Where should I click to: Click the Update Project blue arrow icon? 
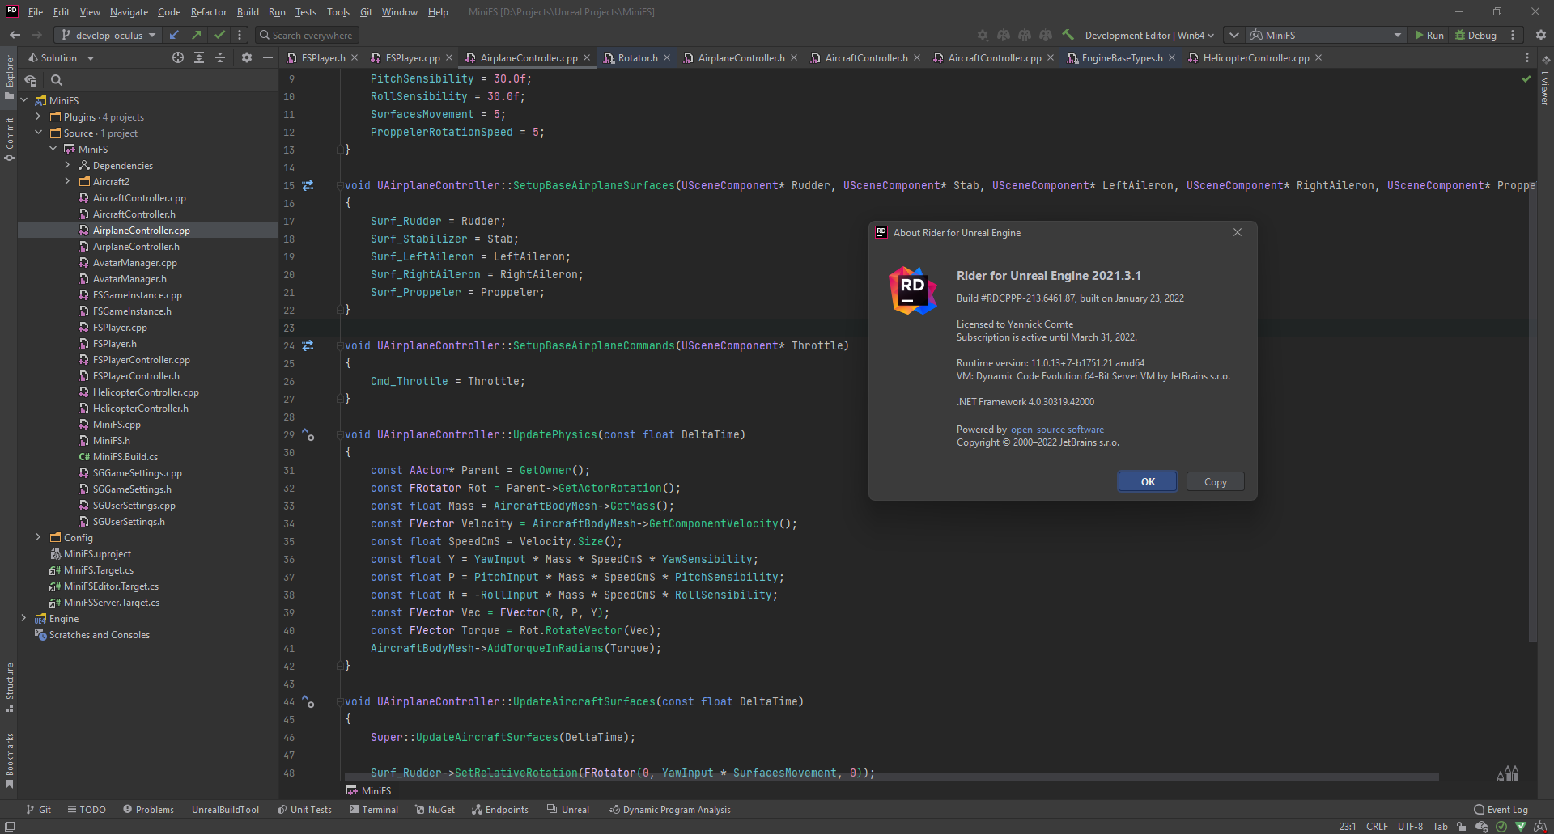point(174,35)
